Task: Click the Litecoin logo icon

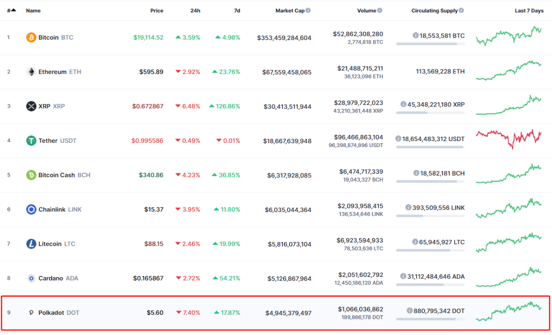Action: click(x=31, y=244)
